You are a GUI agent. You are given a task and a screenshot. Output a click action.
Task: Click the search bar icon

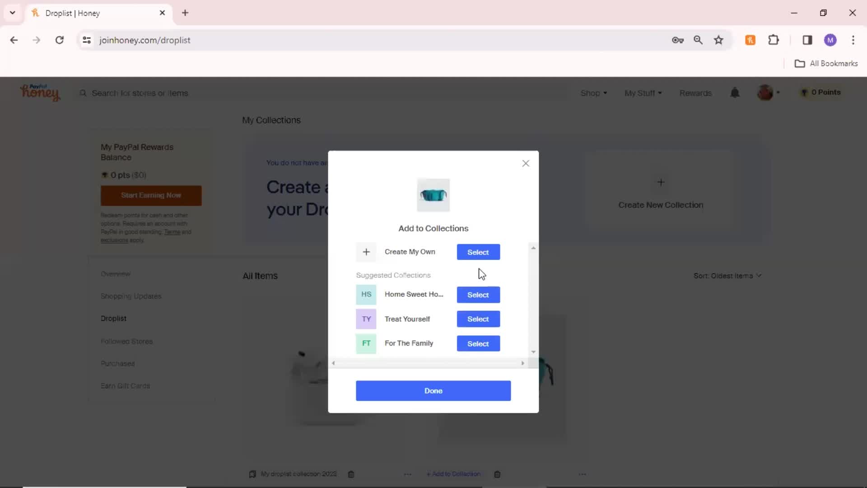(83, 93)
